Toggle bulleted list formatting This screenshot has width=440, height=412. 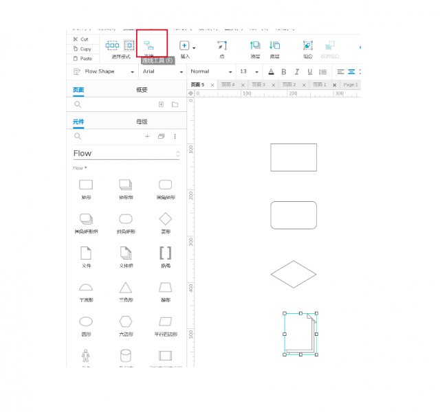322,72
